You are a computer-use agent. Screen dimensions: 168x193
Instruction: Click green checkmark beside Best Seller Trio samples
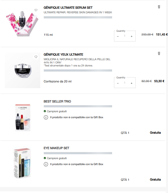click(x=45, y=111)
